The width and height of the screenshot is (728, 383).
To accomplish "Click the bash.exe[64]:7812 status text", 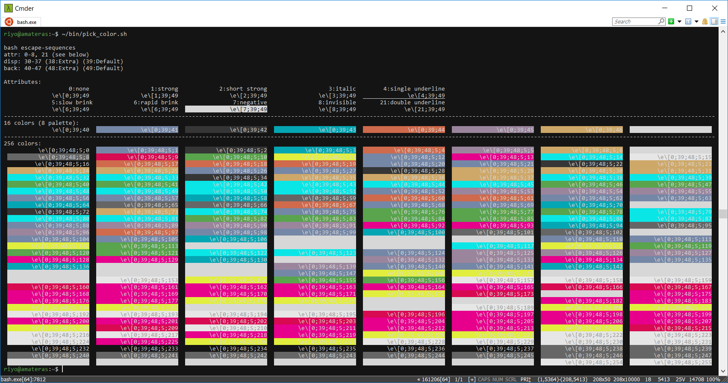I will coord(24,380).
